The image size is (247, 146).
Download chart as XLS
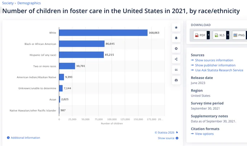click(x=219, y=35)
